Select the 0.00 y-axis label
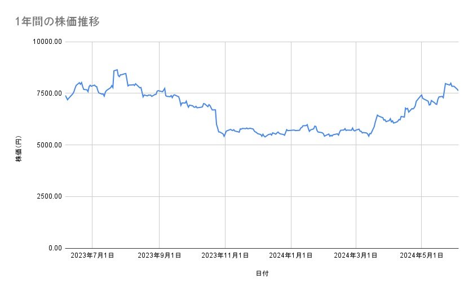The image size is (473, 292). [54, 248]
